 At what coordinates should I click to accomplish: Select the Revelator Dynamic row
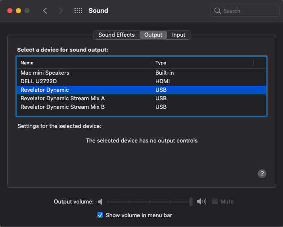coord(141,90)
